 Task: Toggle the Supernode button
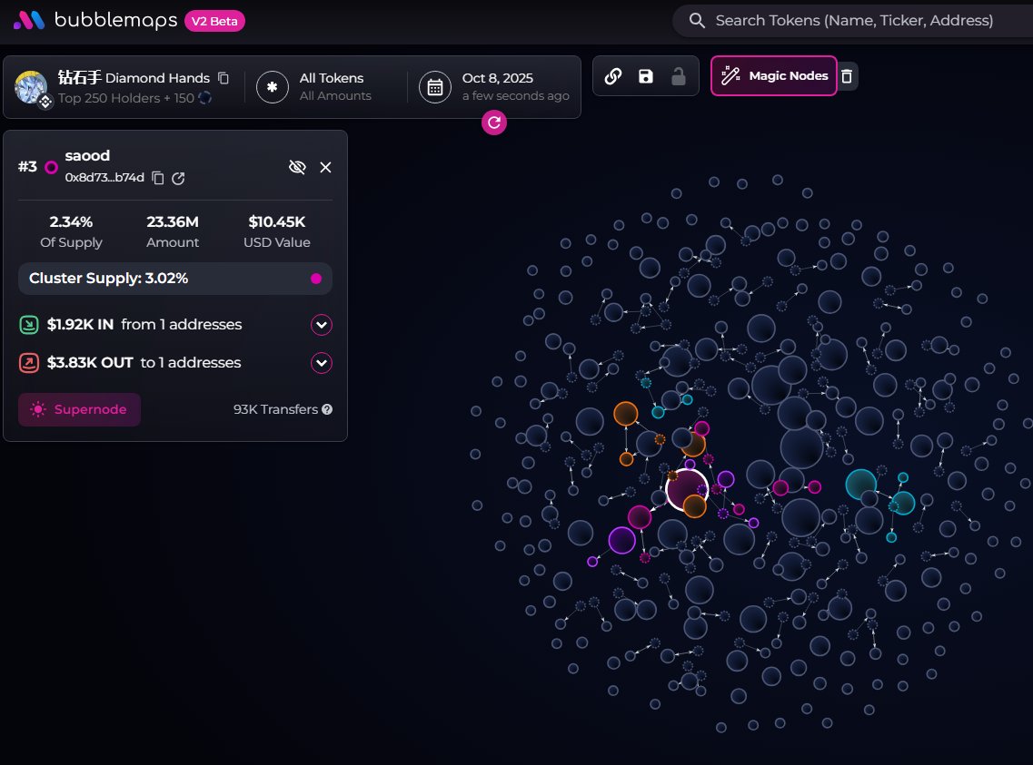click(79, 409)
